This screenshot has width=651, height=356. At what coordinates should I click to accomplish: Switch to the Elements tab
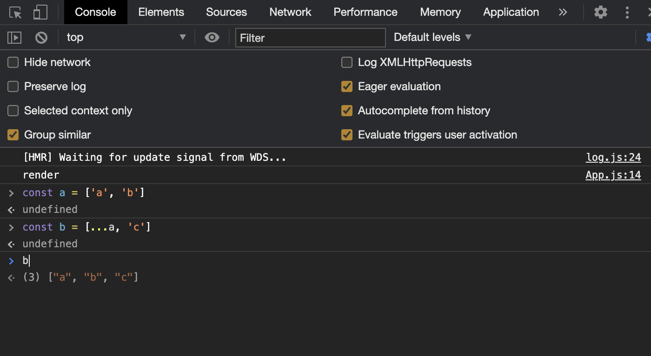click(161, 12)
